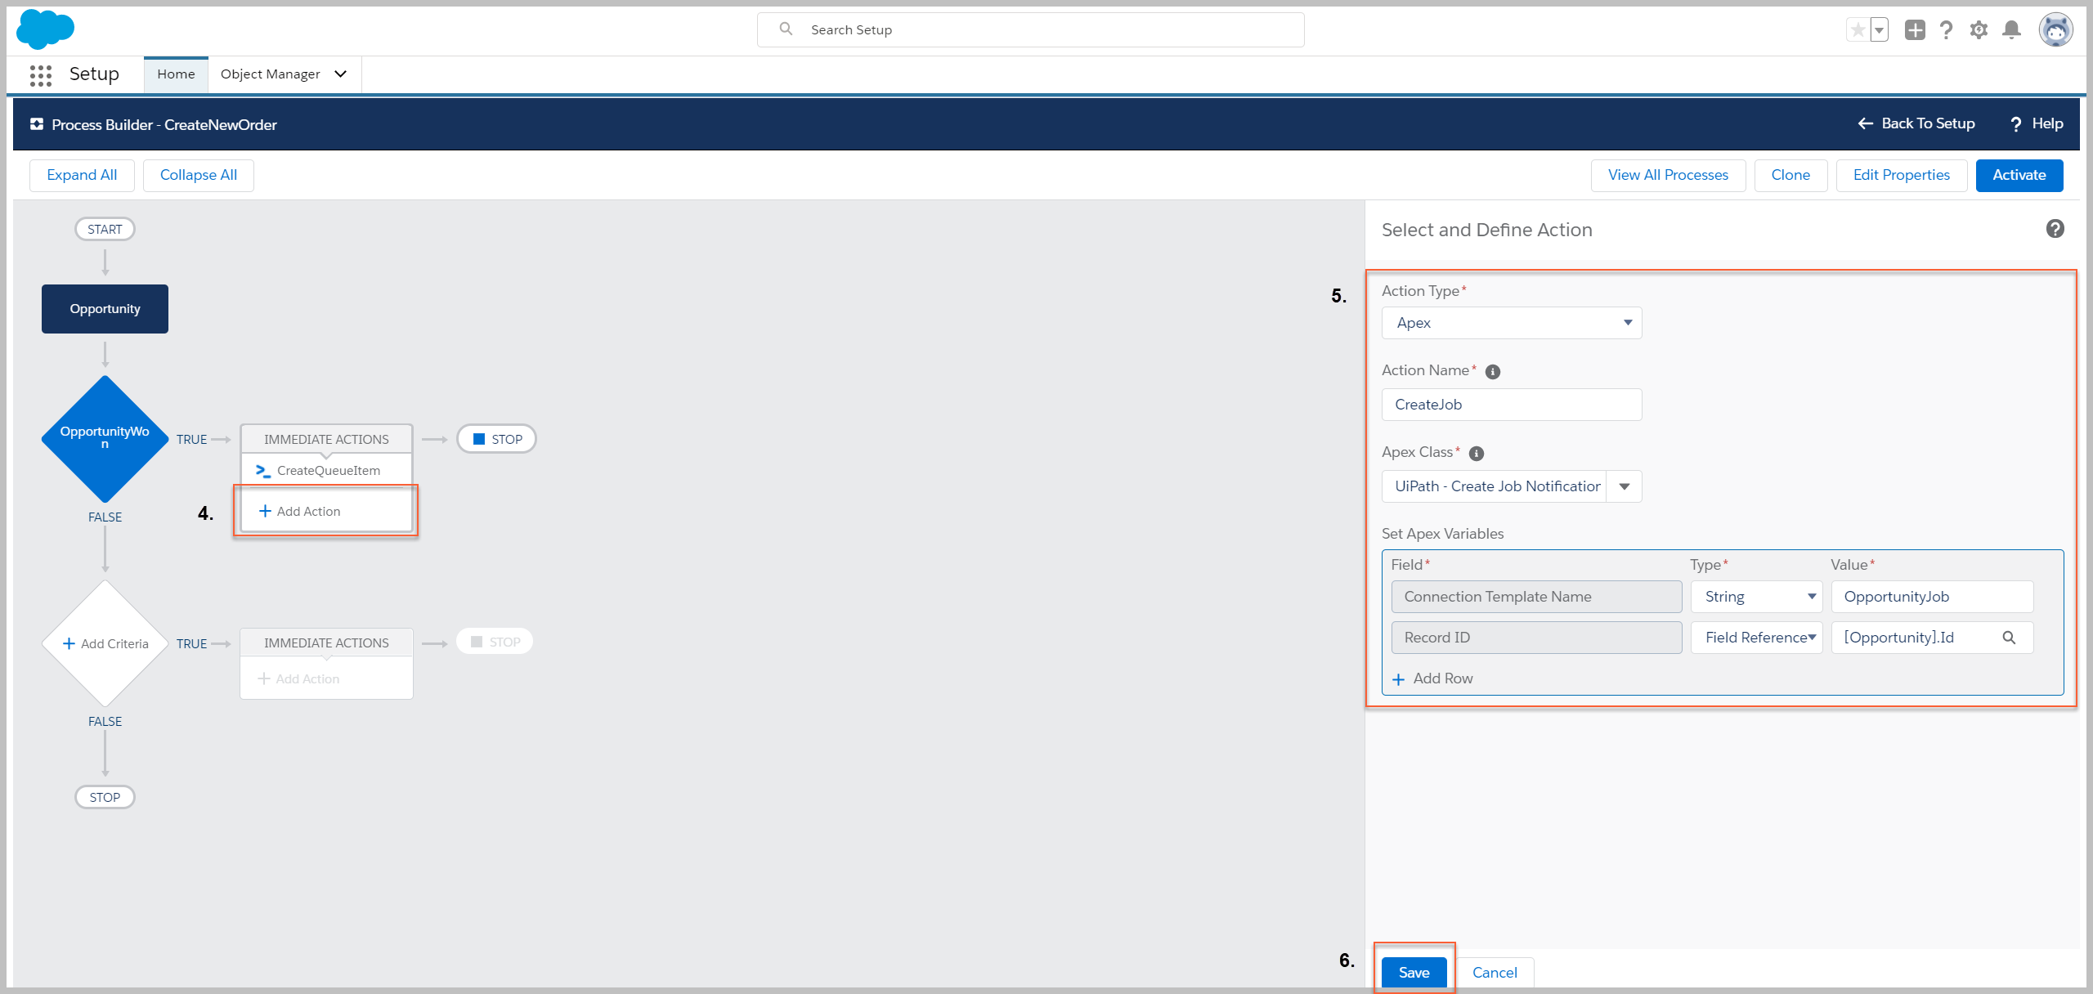Open the Field Reference type dropdown
2093x994 pixels.
(x=1757, y=638)
